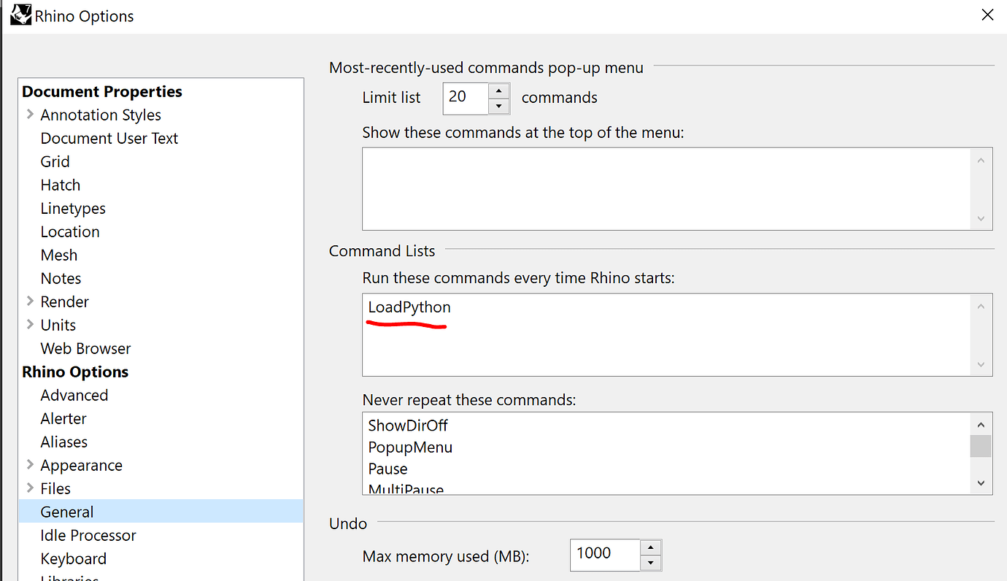Select Linetypes in the sidebar

point(72,208)
